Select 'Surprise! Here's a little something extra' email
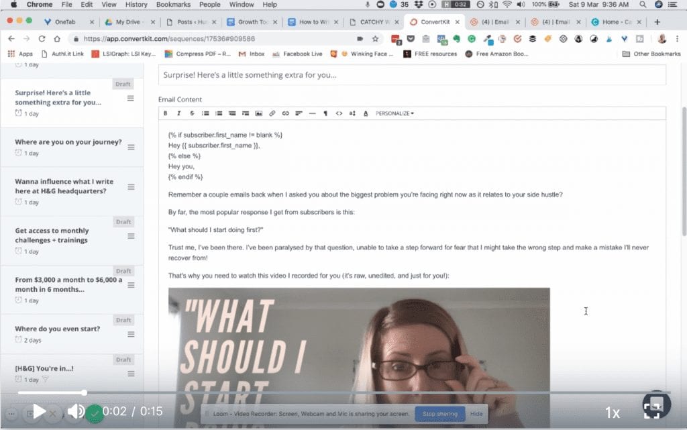Image resolution: width=687 pixels, height=430 pixels. coord(72,103)
